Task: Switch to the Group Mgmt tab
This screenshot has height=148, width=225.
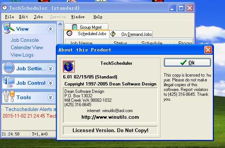Action: 86,27
